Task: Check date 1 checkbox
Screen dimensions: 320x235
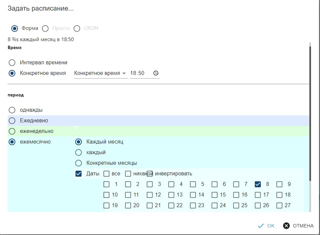Action: (x=106, y=184)
